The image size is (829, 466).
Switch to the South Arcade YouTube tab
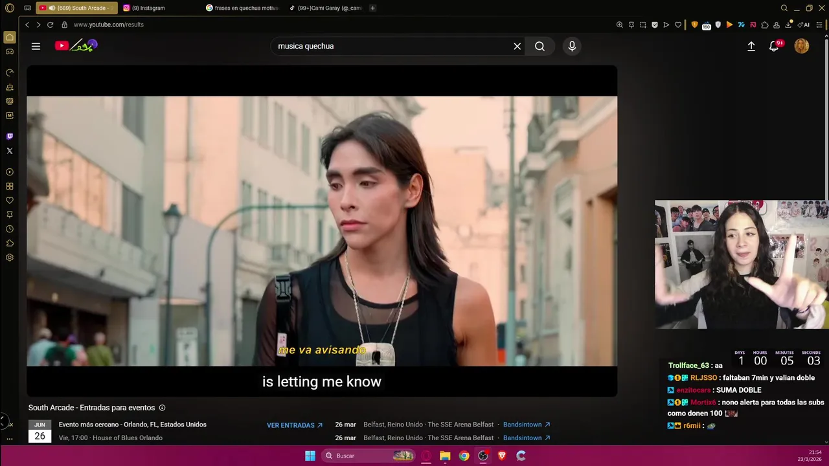[x=78, y=8]
